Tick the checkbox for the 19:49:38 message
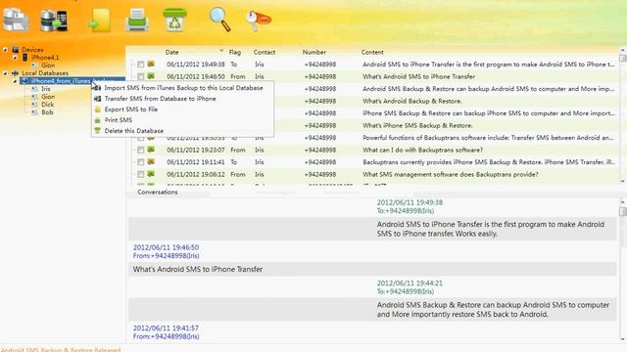 tap(140, 65)
